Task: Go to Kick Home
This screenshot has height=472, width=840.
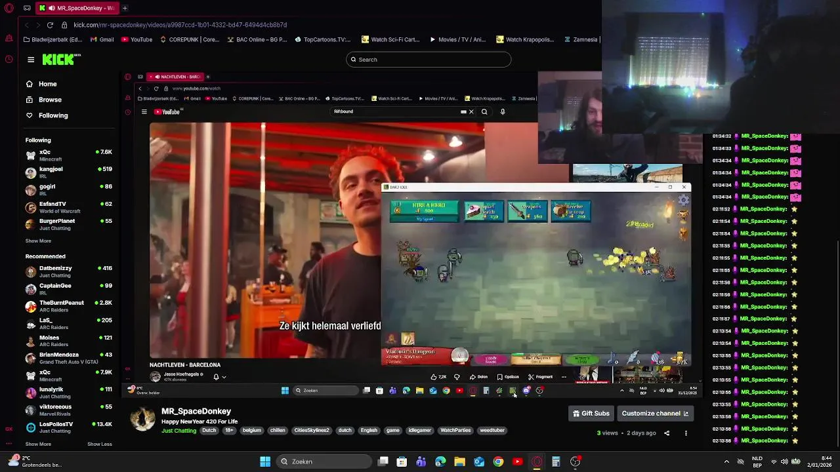Action: pyautogui.click(x=41, y=84)
